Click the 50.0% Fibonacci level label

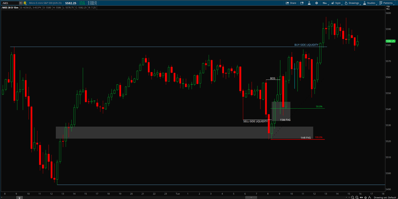click(x=319, y=107)
